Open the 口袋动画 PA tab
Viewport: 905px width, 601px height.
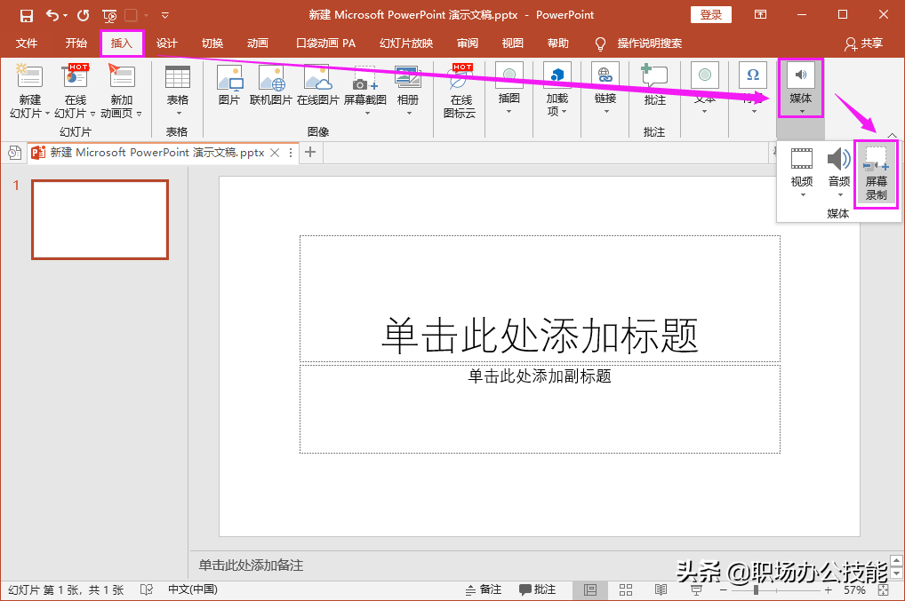[325, 43]
